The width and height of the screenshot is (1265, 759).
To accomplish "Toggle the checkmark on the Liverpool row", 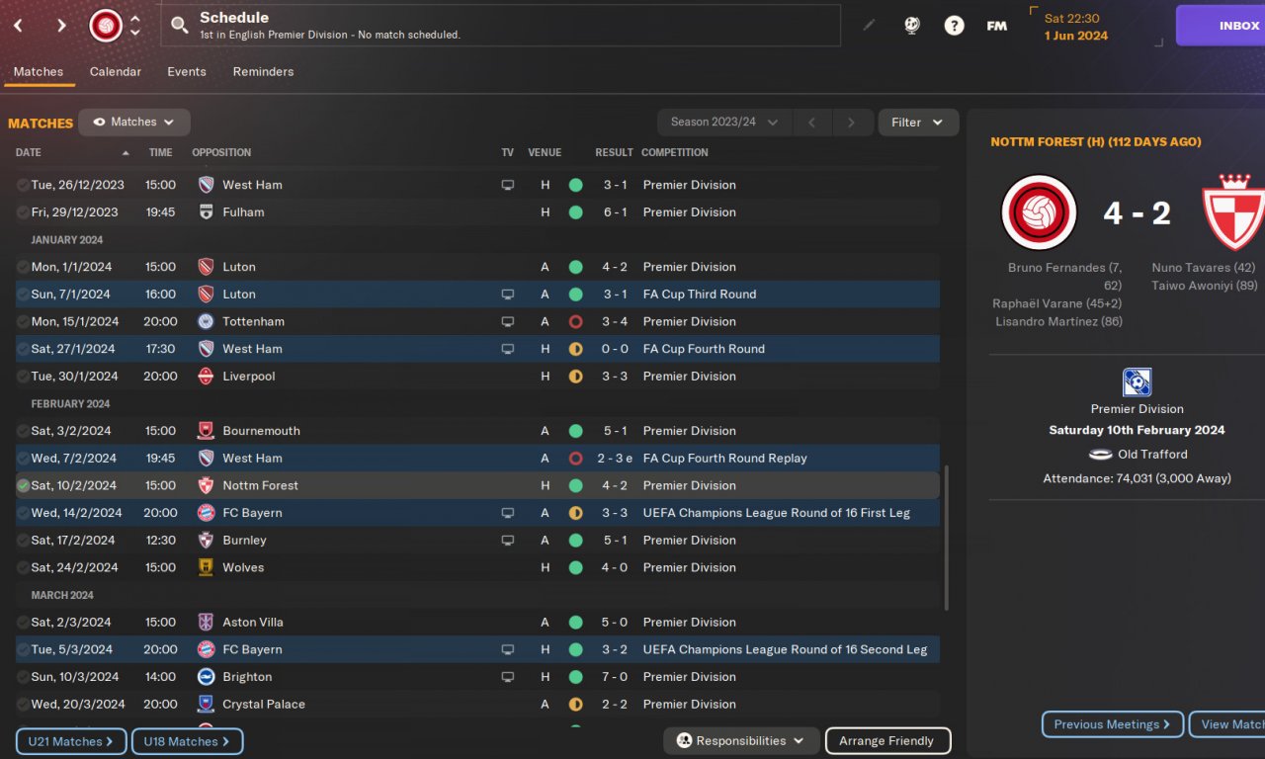I will click(23, 377).
